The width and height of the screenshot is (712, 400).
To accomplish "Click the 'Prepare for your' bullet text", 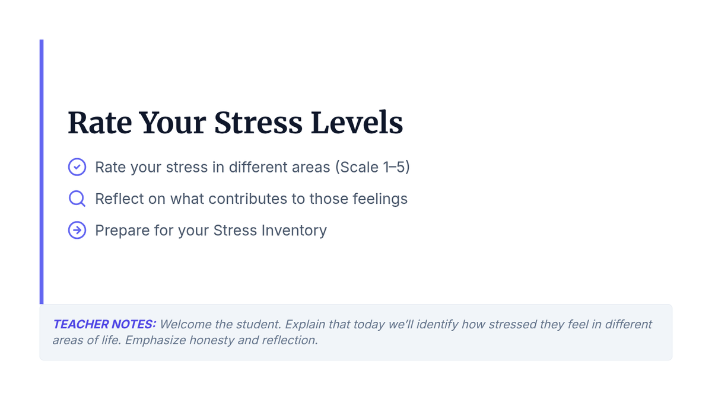I will coord(152,230).
